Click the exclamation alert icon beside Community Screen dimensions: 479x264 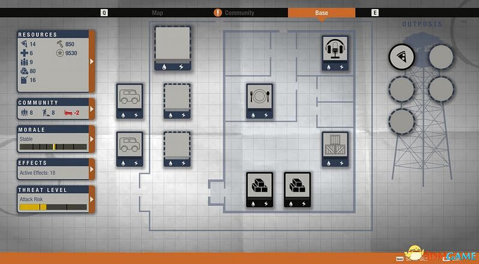click(x=218, y=13)
